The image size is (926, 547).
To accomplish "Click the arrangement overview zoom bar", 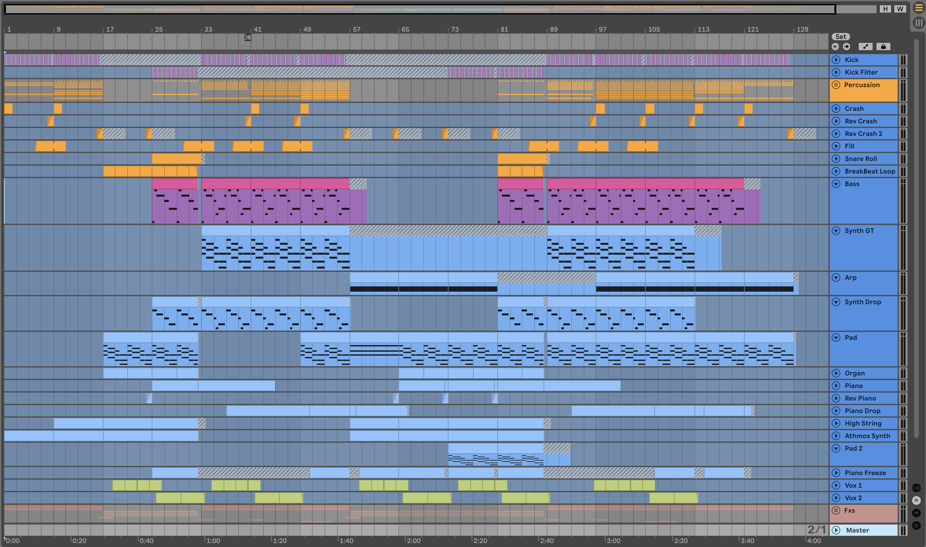I will click(x=420, y=9).
